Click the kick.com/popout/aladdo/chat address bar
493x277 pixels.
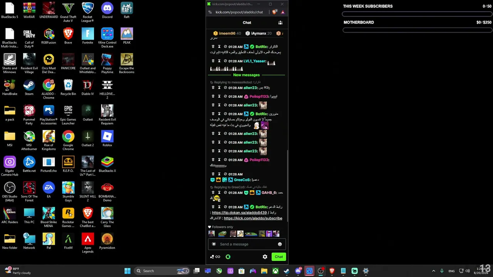coord(239,12)
